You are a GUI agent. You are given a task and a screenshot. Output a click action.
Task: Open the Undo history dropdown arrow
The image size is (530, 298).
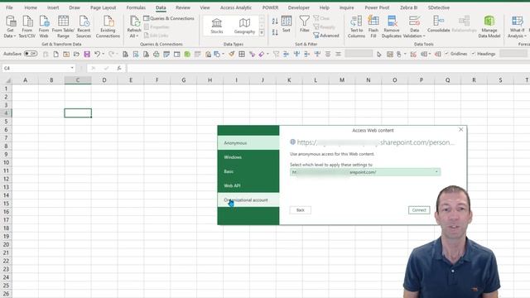click(103, 54)
